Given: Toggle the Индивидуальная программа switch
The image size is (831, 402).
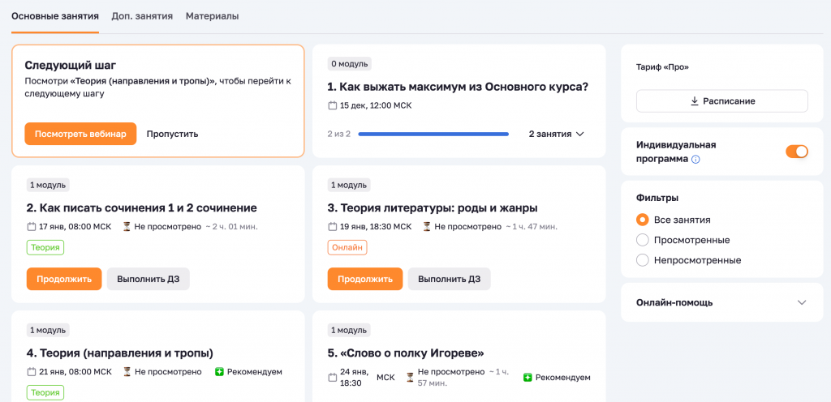Looking at the screenshot, I should point(797,152).
